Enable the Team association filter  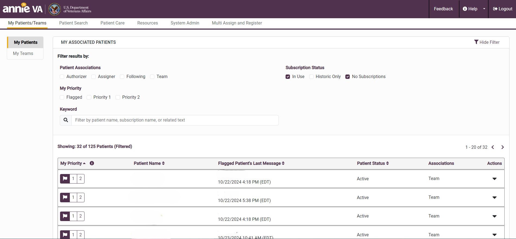point(152,77)
